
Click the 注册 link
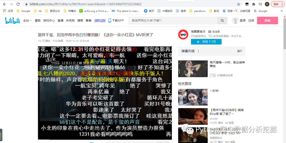click(x=251, y=21)
